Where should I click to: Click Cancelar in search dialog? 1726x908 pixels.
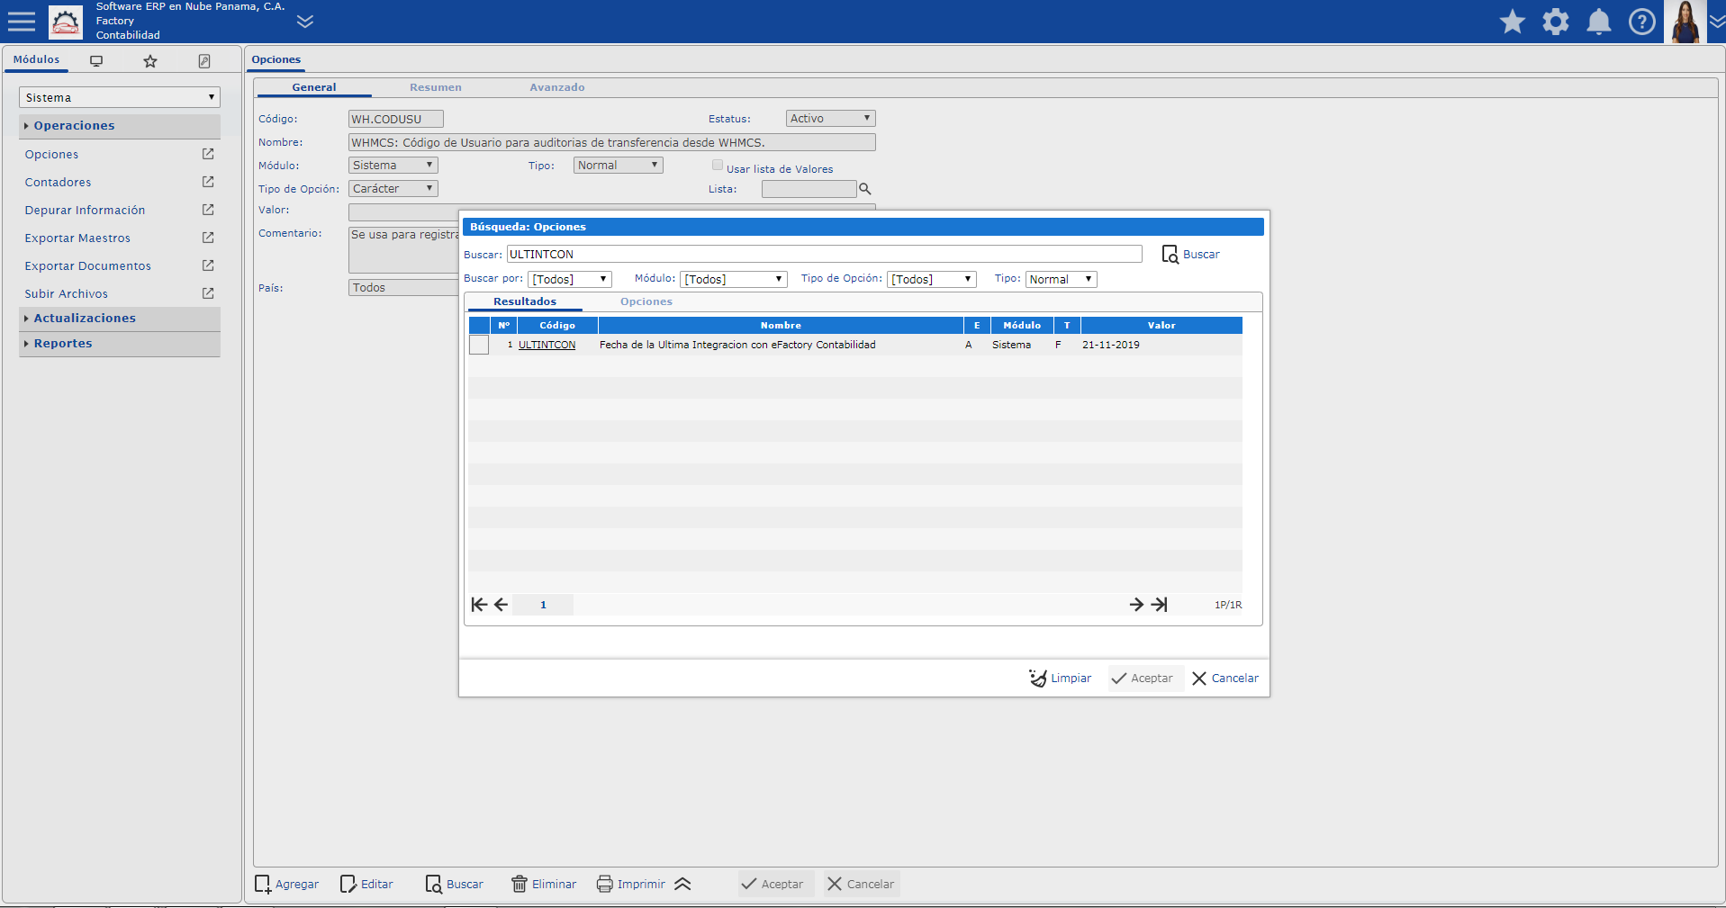coord(1225,679)
